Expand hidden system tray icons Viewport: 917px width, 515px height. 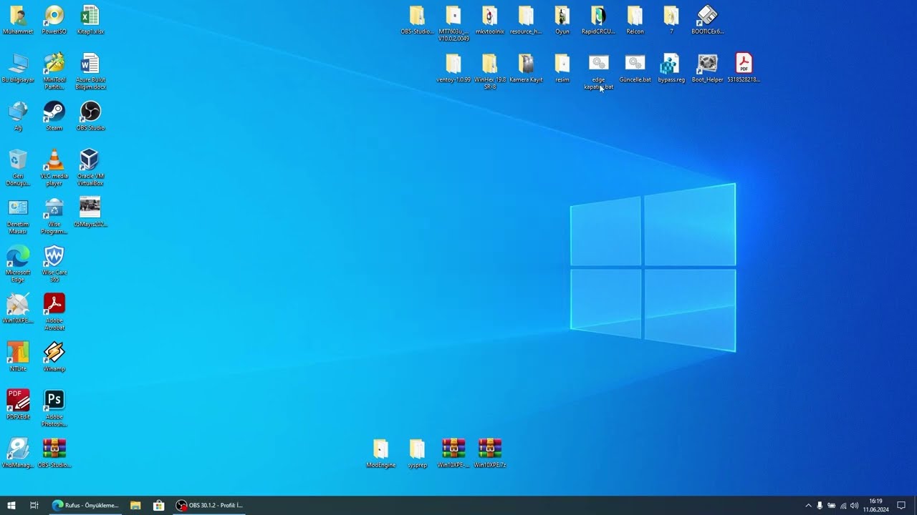coord(808,506)
